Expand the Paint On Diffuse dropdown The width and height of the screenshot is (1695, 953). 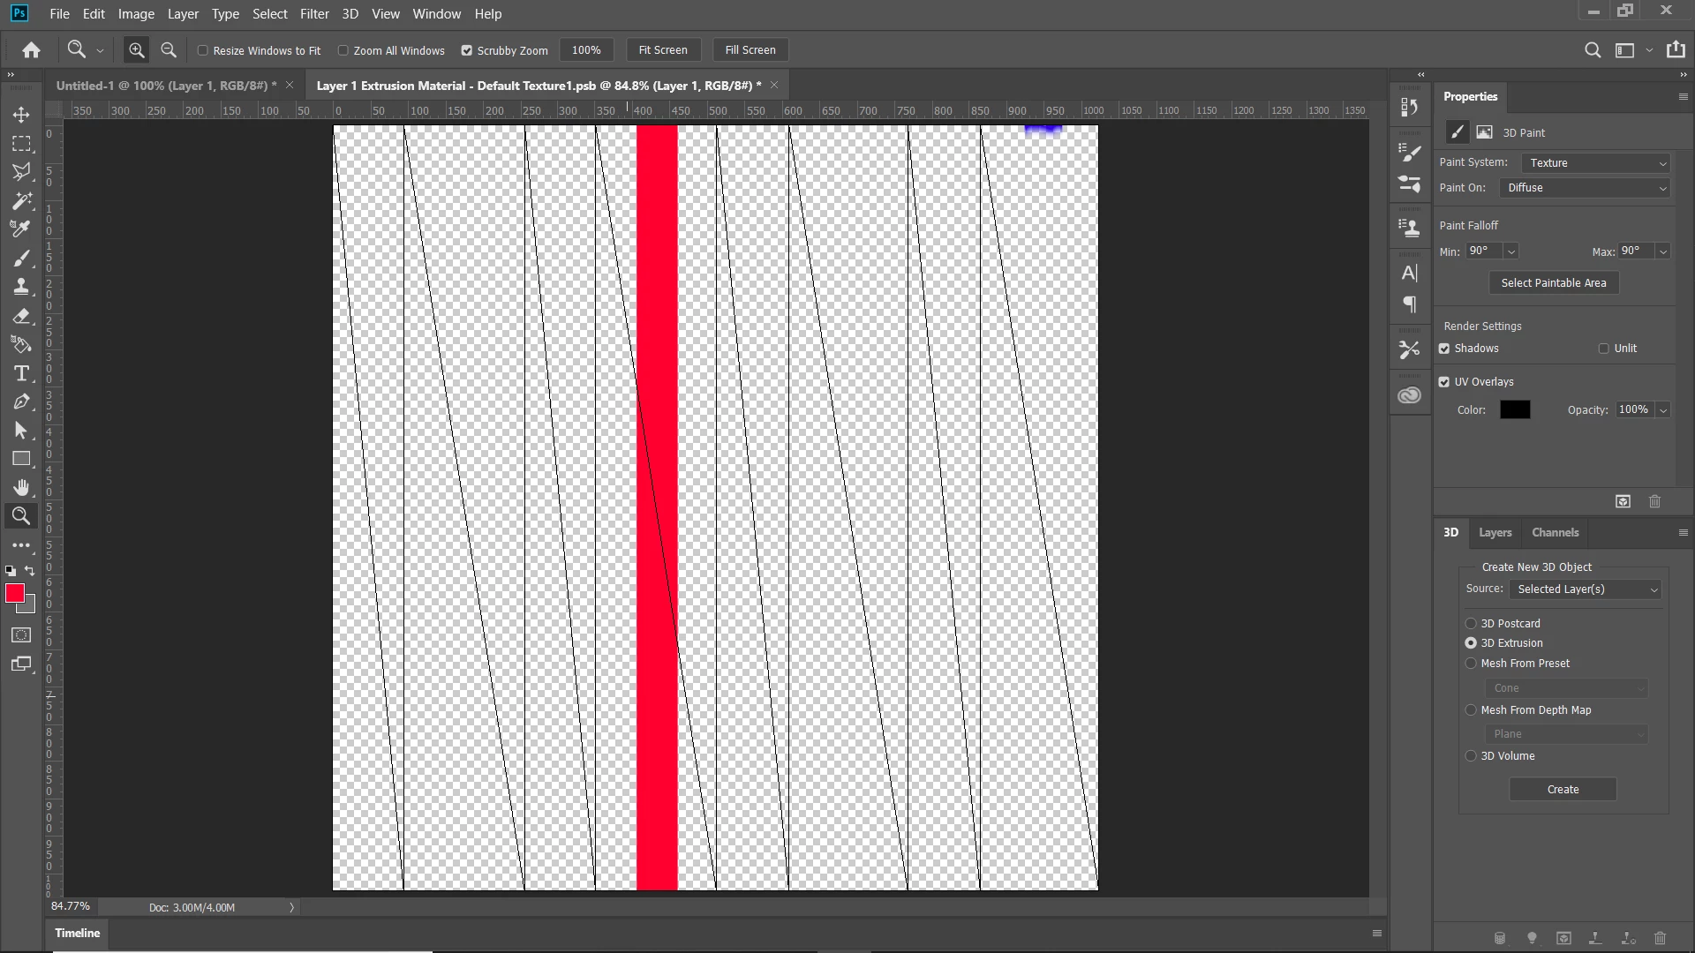point(1586,188)
